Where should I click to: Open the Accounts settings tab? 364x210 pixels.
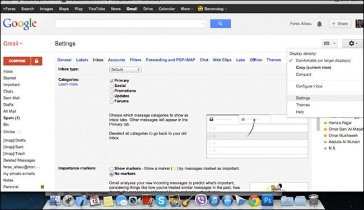point(116,60)
